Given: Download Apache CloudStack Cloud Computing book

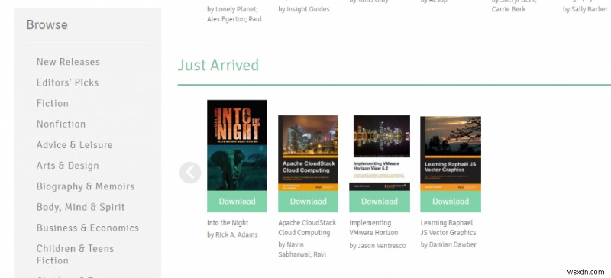Looking at the screenshot, I should (308, 202).
